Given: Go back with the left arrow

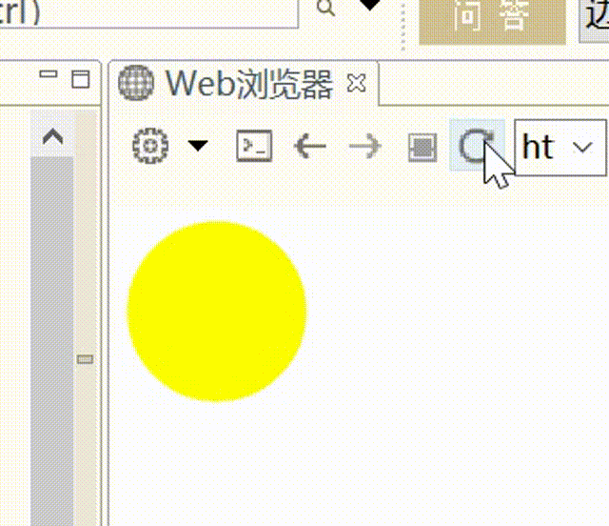Looking at the screenshot, I should pos(309,147).
